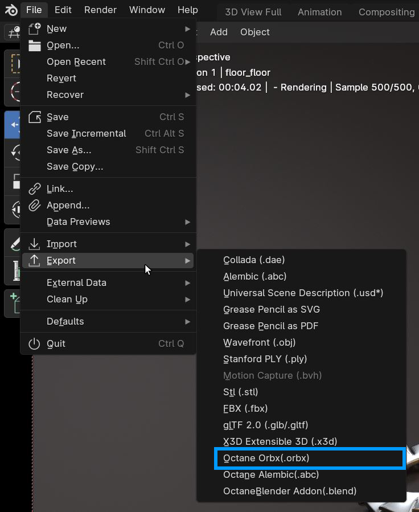Expand the Import submenu
Viewport: 419px width, 512px height.
[x=62, y=243]
